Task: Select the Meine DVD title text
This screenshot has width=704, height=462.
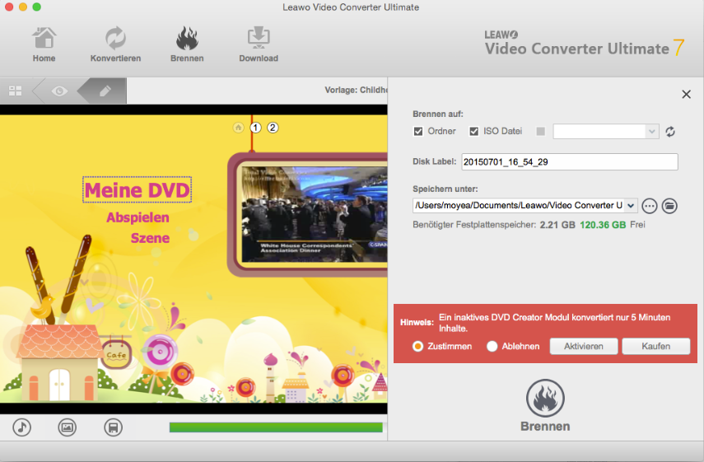Action: [x=138, y=190]
